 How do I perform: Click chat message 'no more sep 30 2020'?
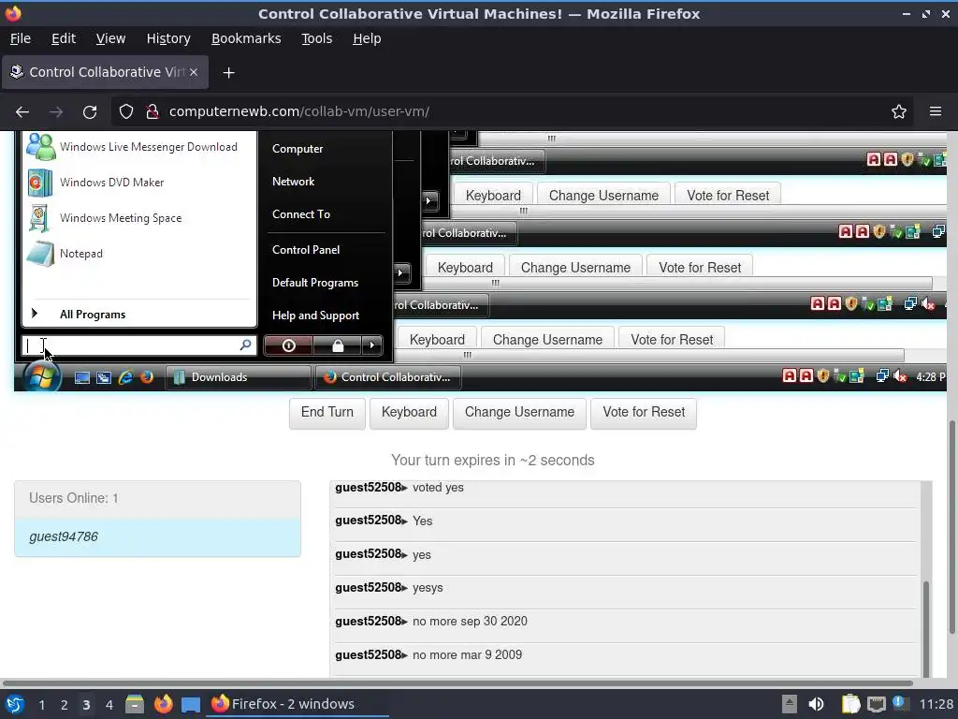pyautogui.click(x=470, y=622)
